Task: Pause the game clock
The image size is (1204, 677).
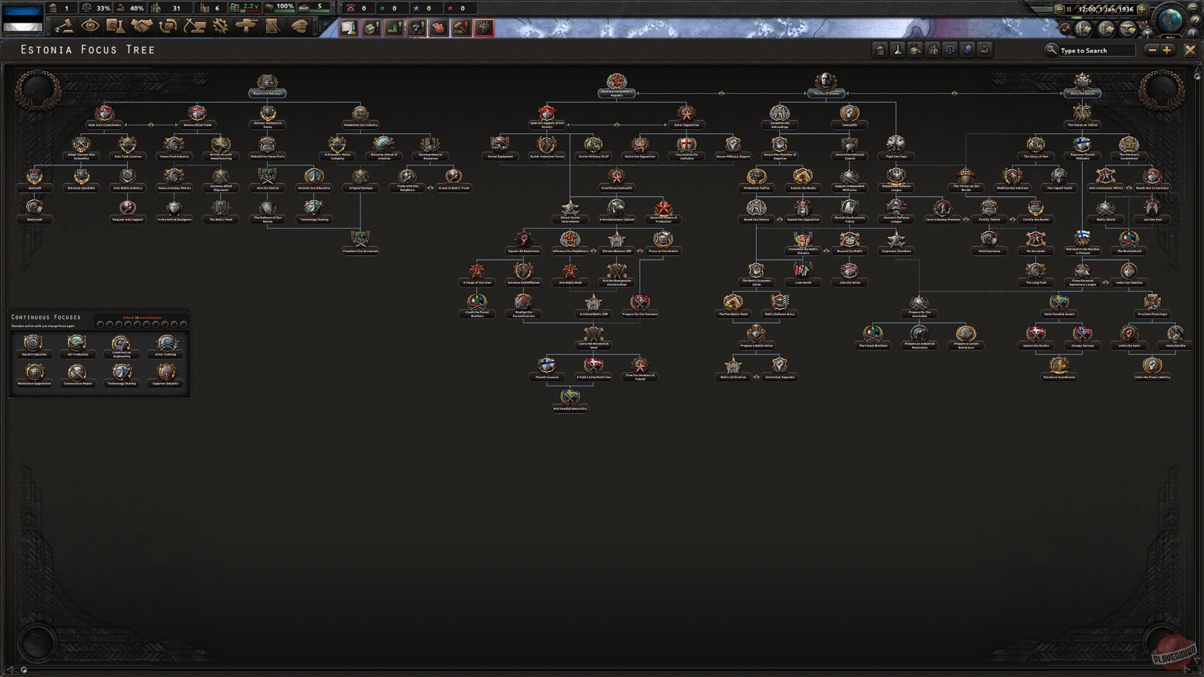Action: pyautogui.click(x=1069, y=9)
